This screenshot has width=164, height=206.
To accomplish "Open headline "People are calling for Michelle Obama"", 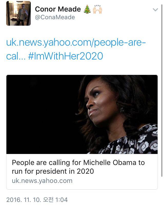I will (x=78, y=162).
